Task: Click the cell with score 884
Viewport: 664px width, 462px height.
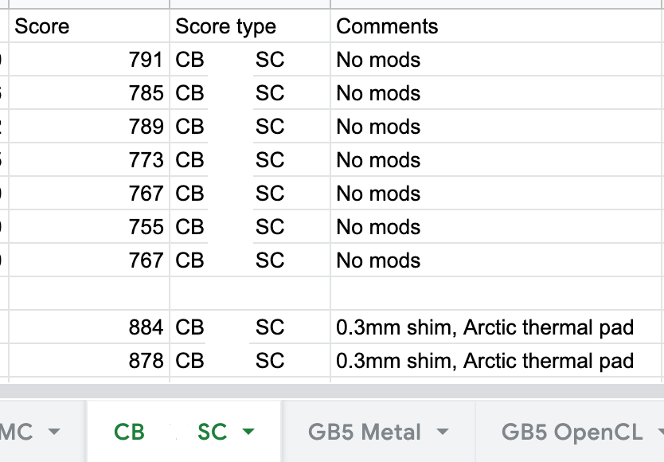Action: coord(89,327)
